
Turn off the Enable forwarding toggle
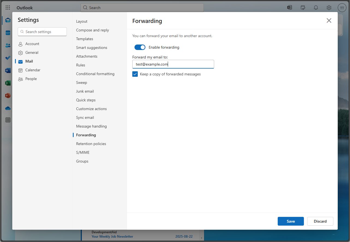pyautogui.click(x=140, y=47)
